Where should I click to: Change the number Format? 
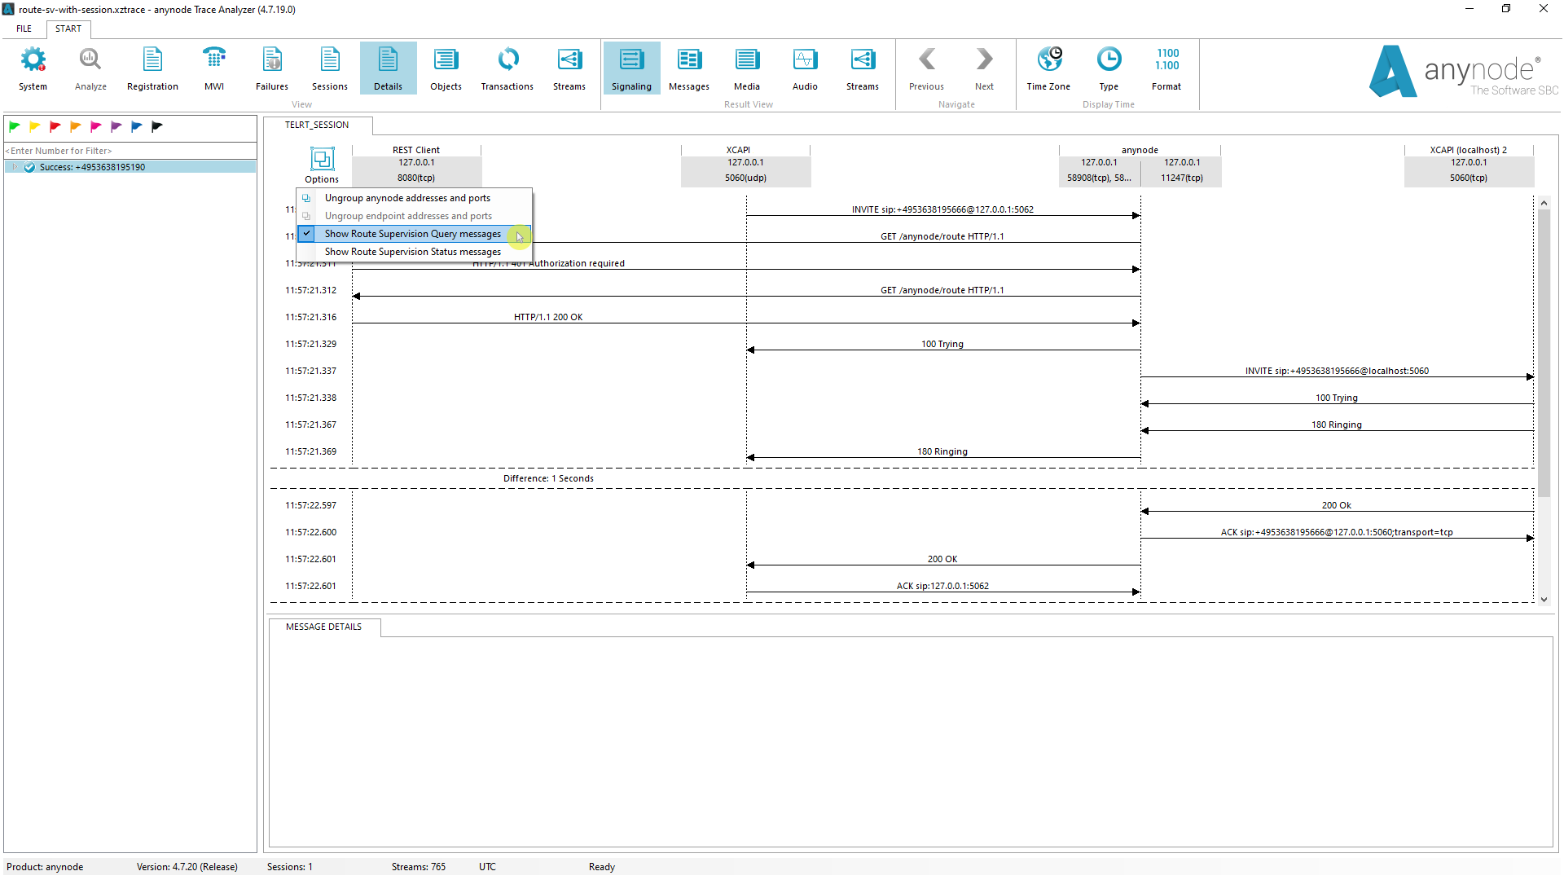[x=1166, y=68]
